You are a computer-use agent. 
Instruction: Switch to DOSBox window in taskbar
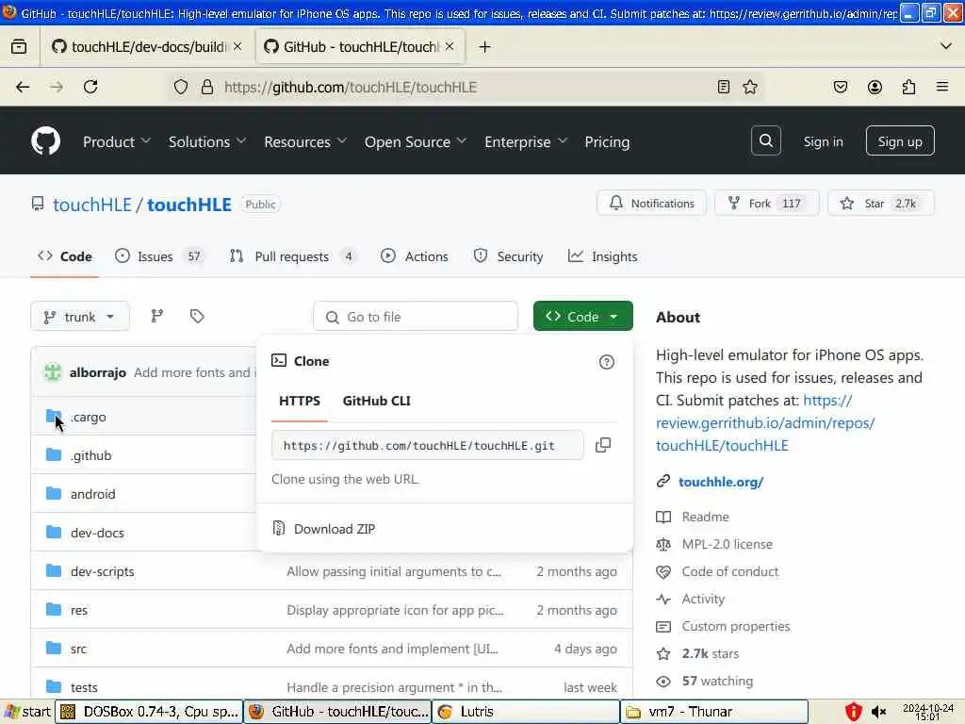coord(149,712)
